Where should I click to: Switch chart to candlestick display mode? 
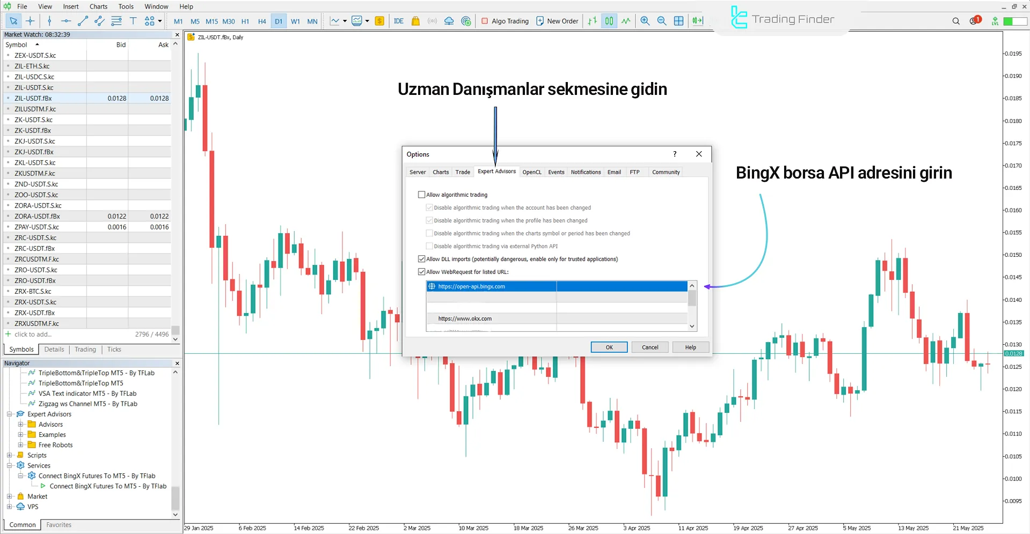click(x=609, y=21)
